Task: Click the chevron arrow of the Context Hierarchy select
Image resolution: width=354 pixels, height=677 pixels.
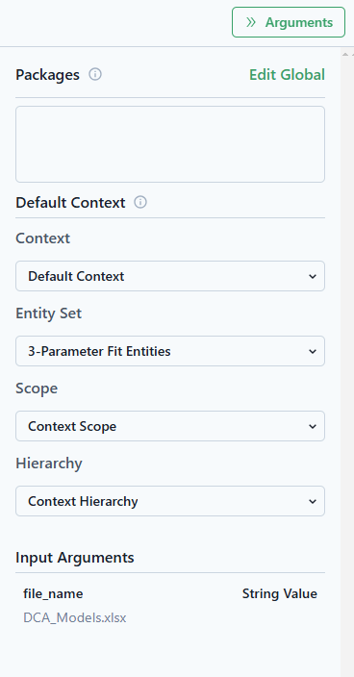Action: [x=313, y=502]
